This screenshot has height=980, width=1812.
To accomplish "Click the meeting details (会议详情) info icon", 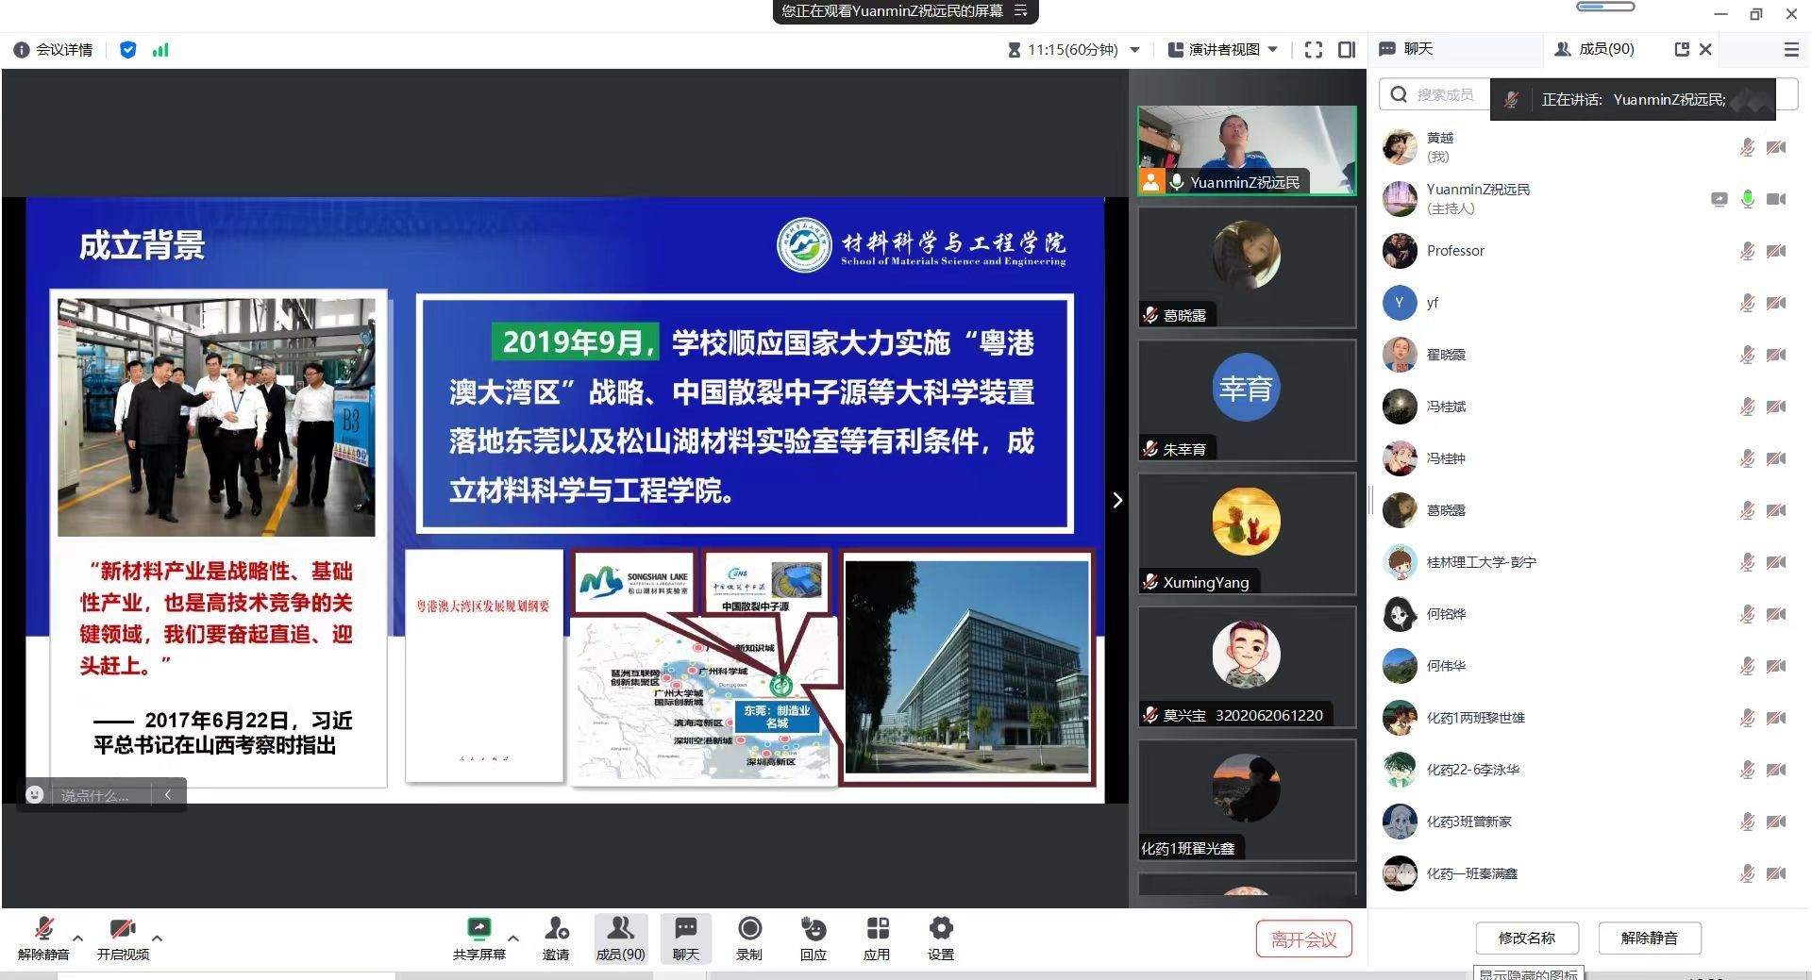I will (21, 50).
